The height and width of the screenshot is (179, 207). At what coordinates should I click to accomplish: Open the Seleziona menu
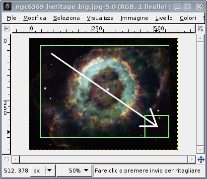click(x=67, y=18)
